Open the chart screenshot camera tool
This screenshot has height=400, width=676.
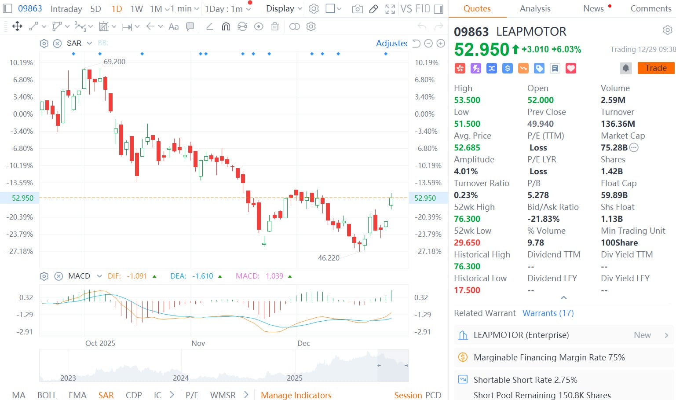(x=357, y=8)
